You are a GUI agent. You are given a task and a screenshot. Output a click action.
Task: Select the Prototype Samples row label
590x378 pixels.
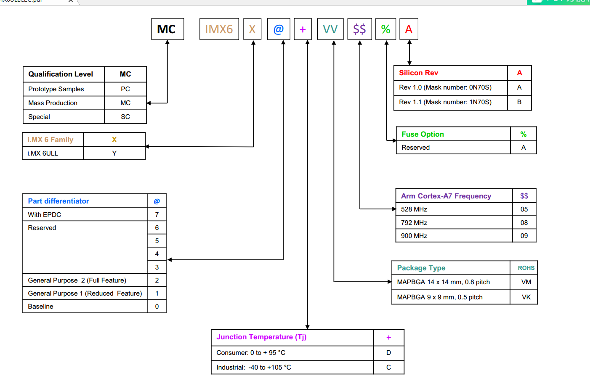56,89
